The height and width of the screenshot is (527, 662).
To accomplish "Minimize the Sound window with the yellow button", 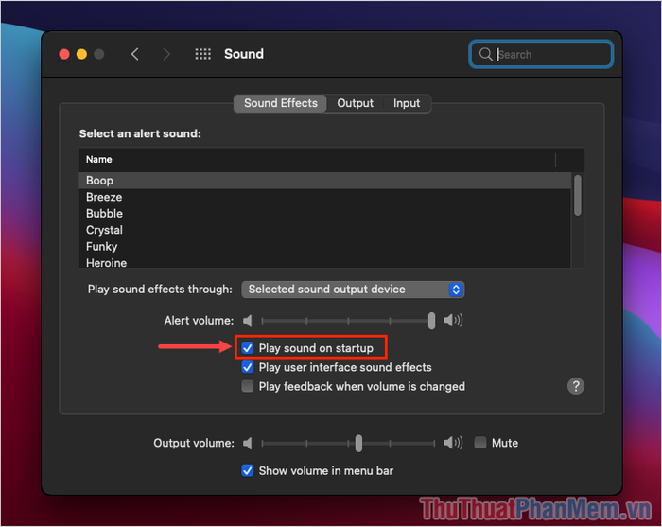I will (x=81, y=54).
